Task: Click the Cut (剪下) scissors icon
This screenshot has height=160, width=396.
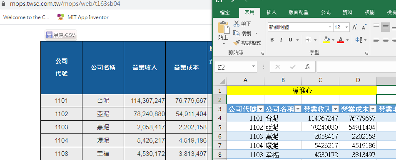Action: 237,24
